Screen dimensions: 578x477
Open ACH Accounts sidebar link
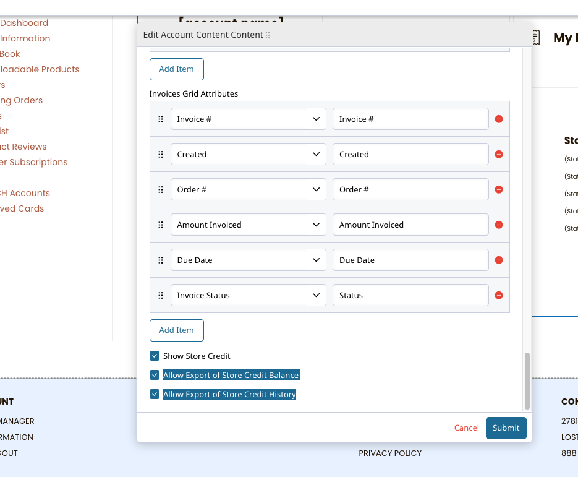25,193
